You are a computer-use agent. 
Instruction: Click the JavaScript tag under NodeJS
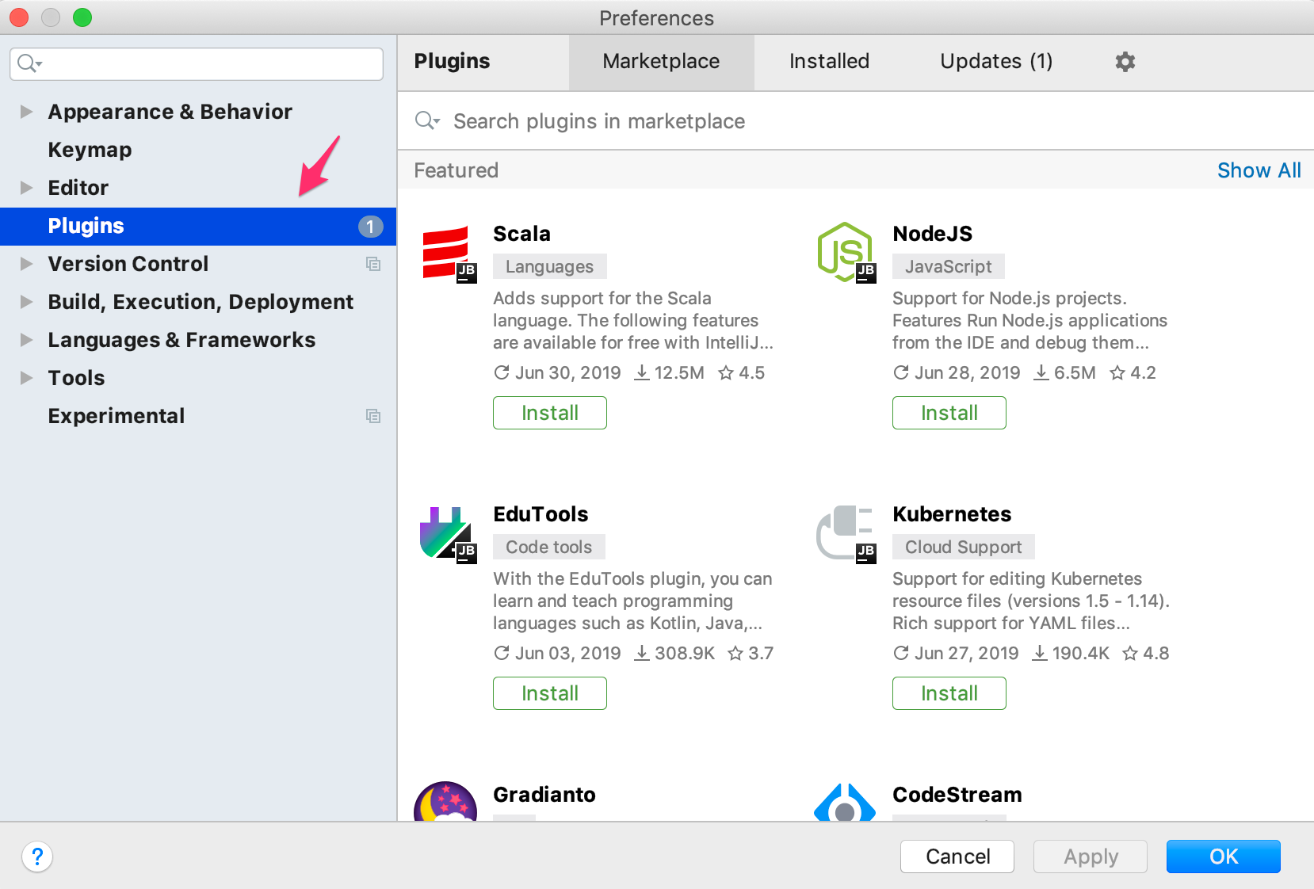click(949, 266)
